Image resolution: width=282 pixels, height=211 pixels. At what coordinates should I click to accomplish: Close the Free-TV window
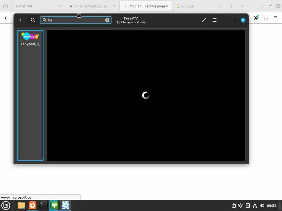[243, 20]
